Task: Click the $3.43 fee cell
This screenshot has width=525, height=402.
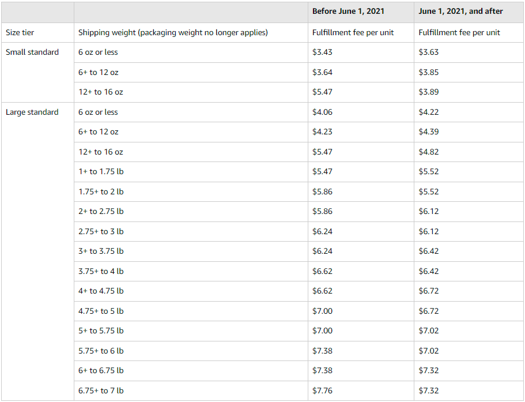Action: tap(361, 52)
